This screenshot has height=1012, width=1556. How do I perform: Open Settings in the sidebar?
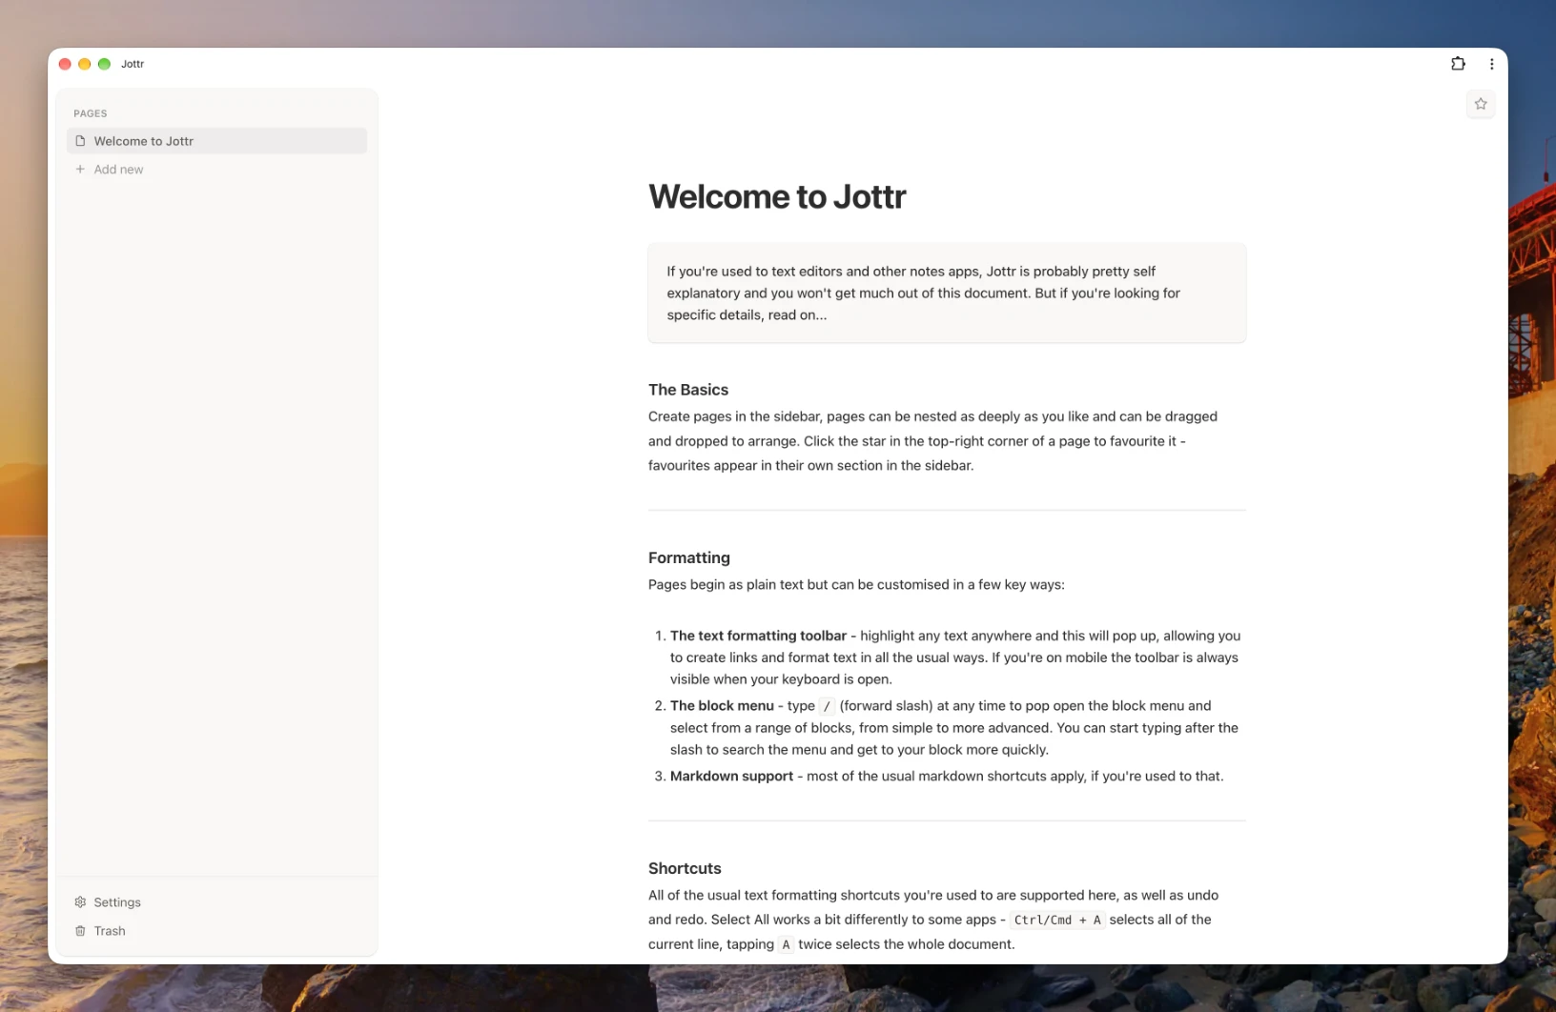point(216,901)
